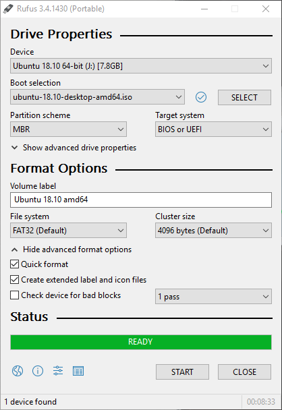Open the File system FAT32 dropdown

[68, 231]
